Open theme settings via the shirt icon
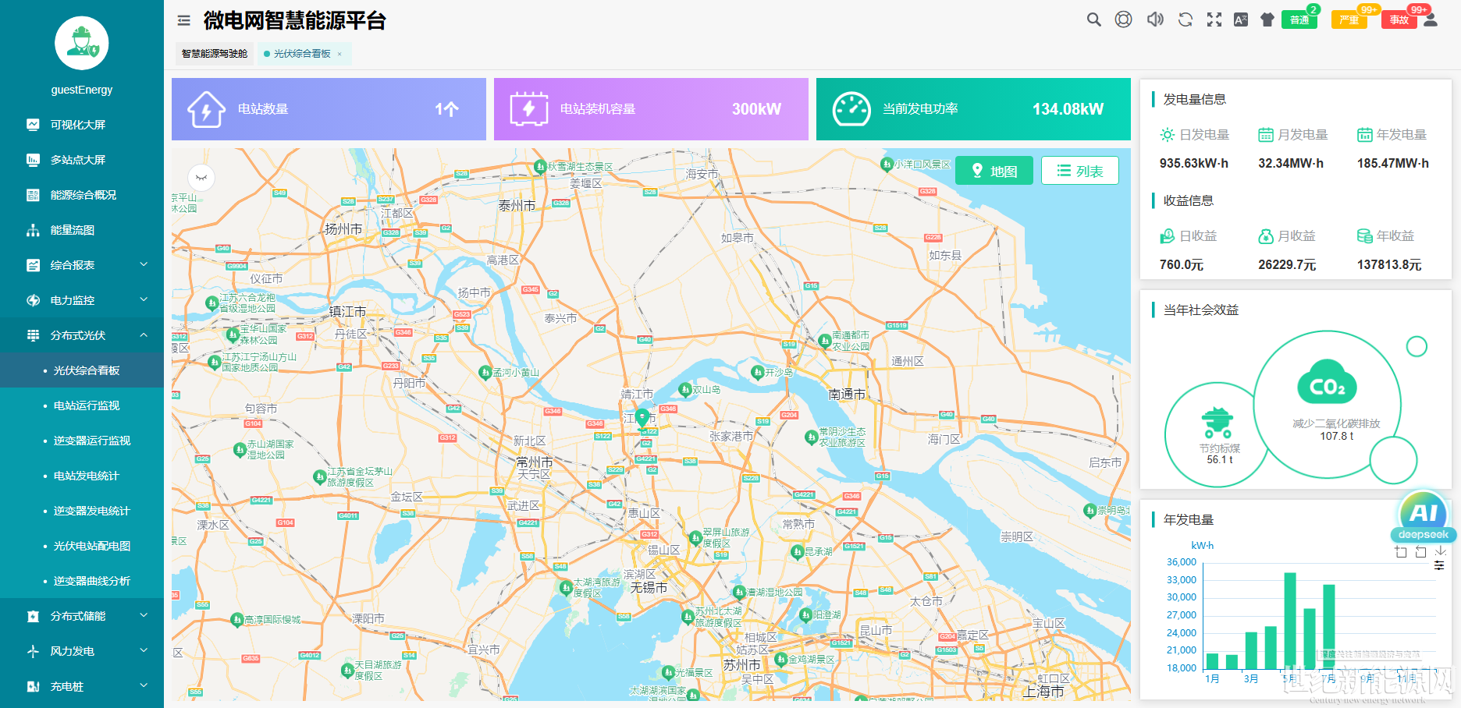 [1267, 19]
